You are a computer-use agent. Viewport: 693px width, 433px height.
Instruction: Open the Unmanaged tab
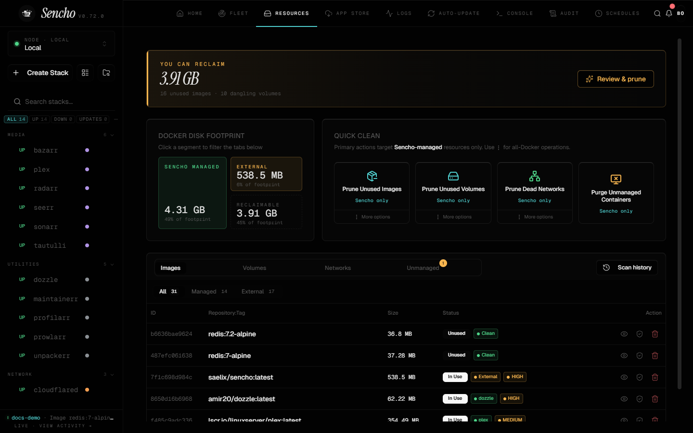coord(423,268)
